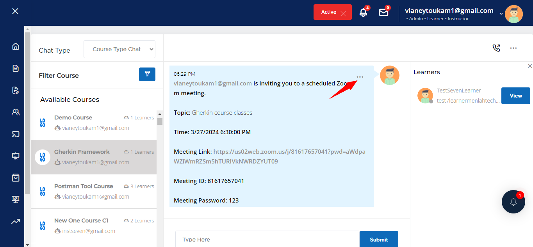Open the trending analytics icon in sidebar
The height and width of the screenshot is (247, 533).
(16, 222)
